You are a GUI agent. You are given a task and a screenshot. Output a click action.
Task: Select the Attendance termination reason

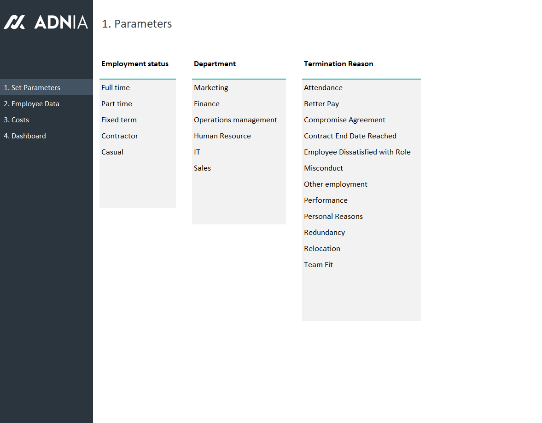[323, 87]
